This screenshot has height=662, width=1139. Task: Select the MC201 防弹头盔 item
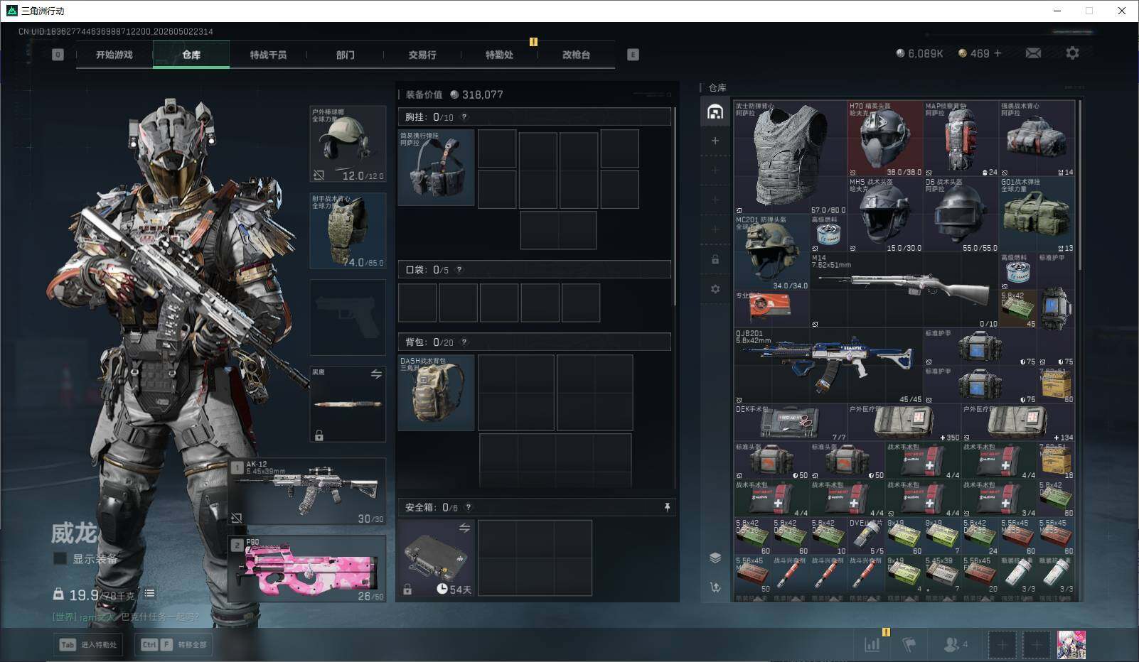pos(771,252)
